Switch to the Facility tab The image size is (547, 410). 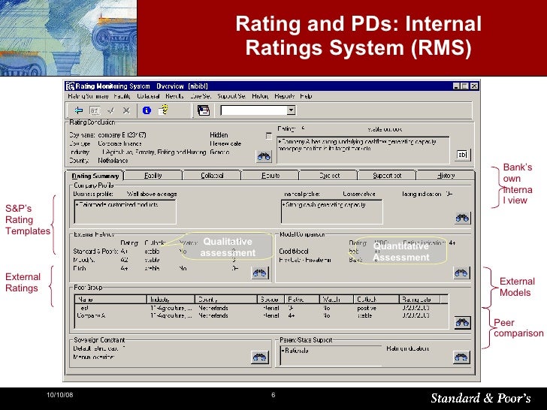[153, 176]
